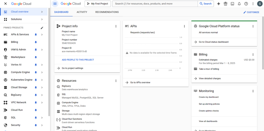Click the Kubernetes Engine sidebar icon
The width and height of the screenshot is (264, 131).
point(6,80)
